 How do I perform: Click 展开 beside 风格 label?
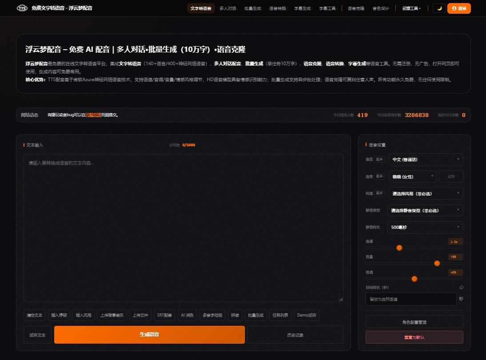[x=379, y=193]
